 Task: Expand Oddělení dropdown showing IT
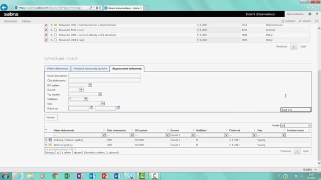click(86, 99)
